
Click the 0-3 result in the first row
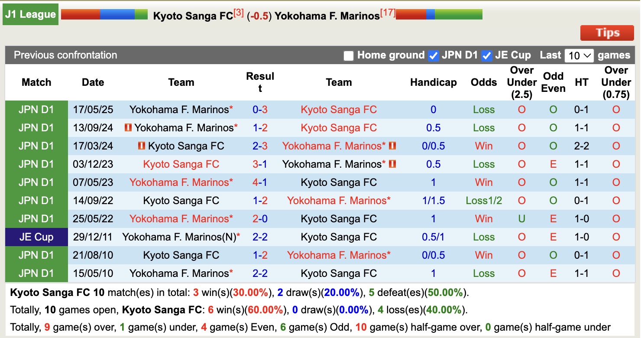click(260, 109)
